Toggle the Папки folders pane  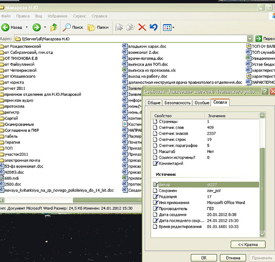[98, 27]
